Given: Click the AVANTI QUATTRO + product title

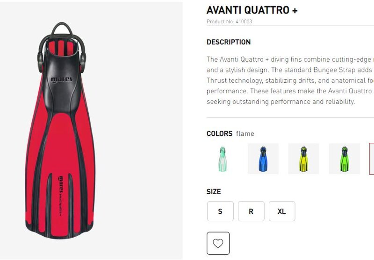Looking at the screenshot, I should point(252,10).
